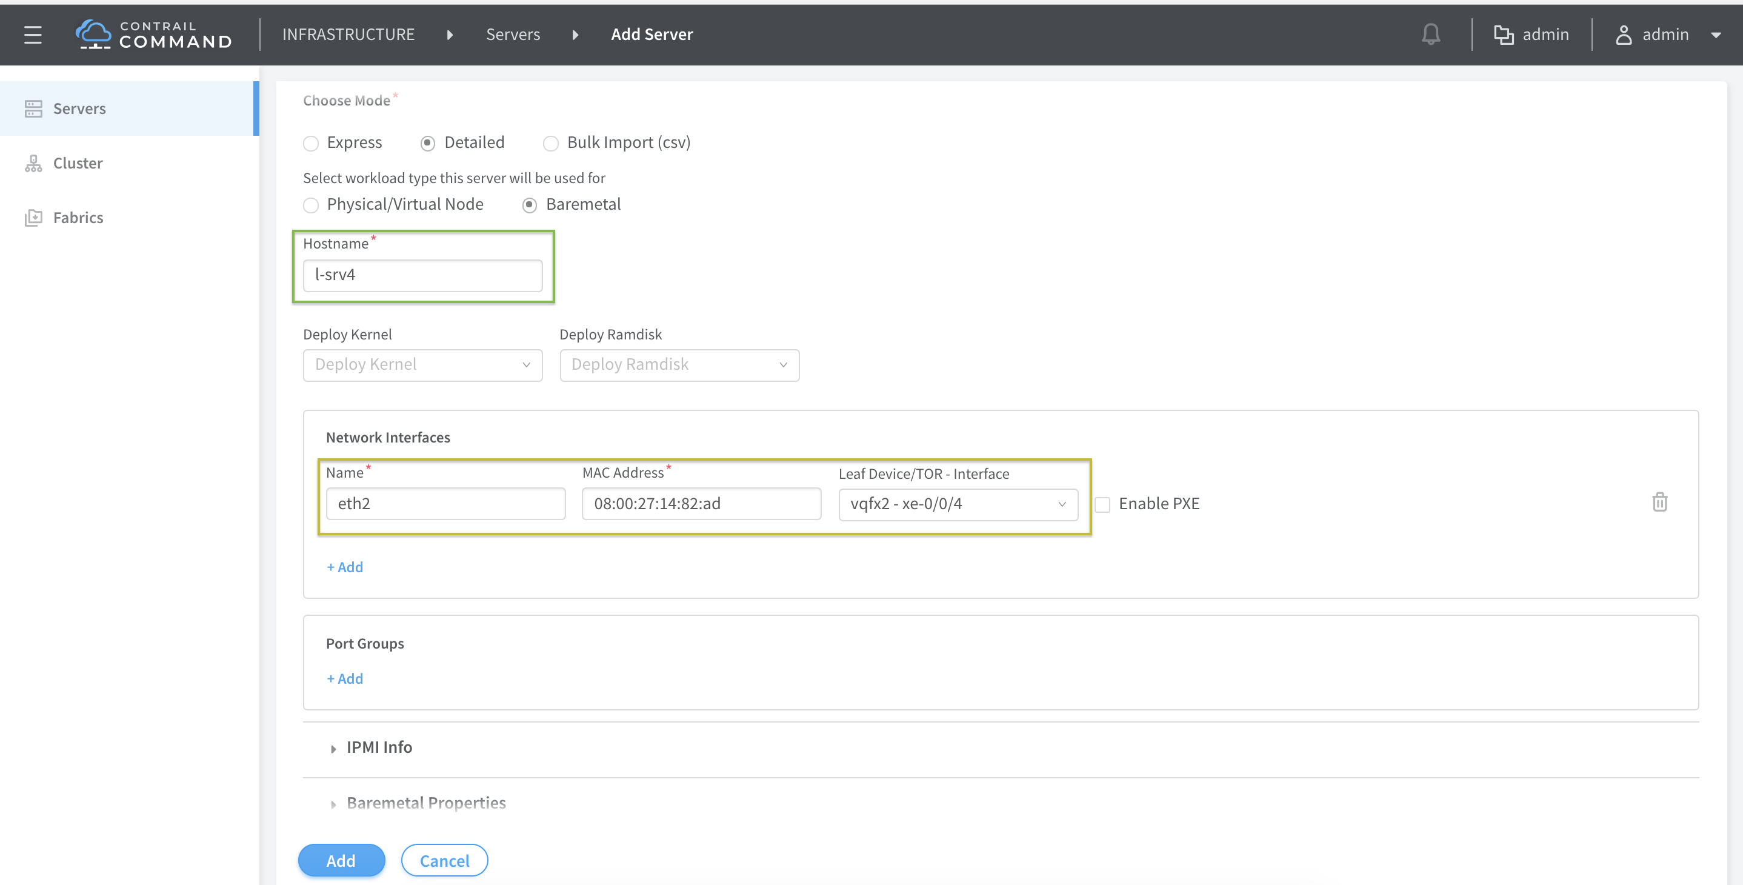Click the blue Add button

[x=342, y=861]
